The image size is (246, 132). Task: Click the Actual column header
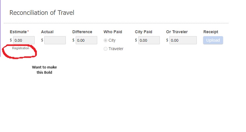(47, 32)
